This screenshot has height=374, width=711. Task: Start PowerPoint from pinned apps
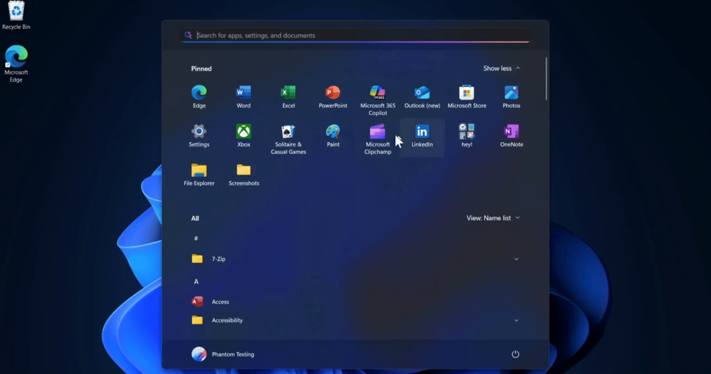coord(333,97)
